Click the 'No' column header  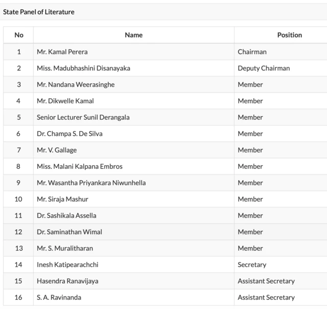pos(19,35)
